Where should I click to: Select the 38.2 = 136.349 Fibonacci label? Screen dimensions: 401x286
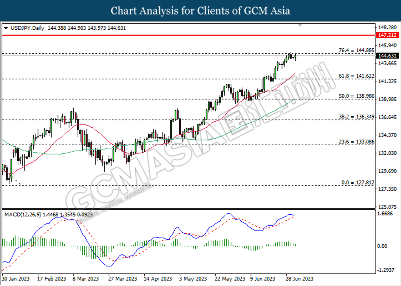click(x=356, y=117)
